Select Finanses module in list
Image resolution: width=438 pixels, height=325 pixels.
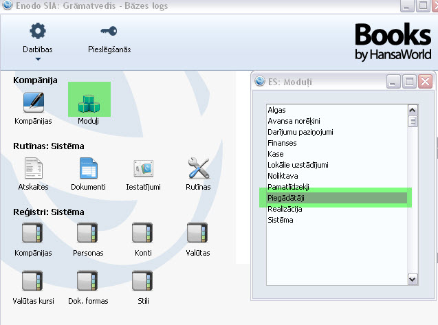click(337, 143)
